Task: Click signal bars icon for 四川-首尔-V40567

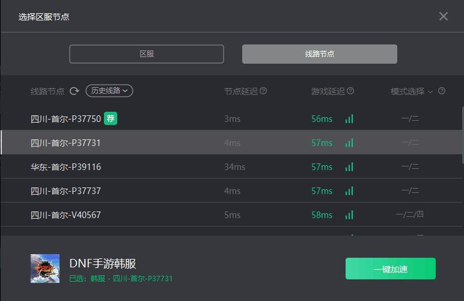Action: click(x=349, y=215)
